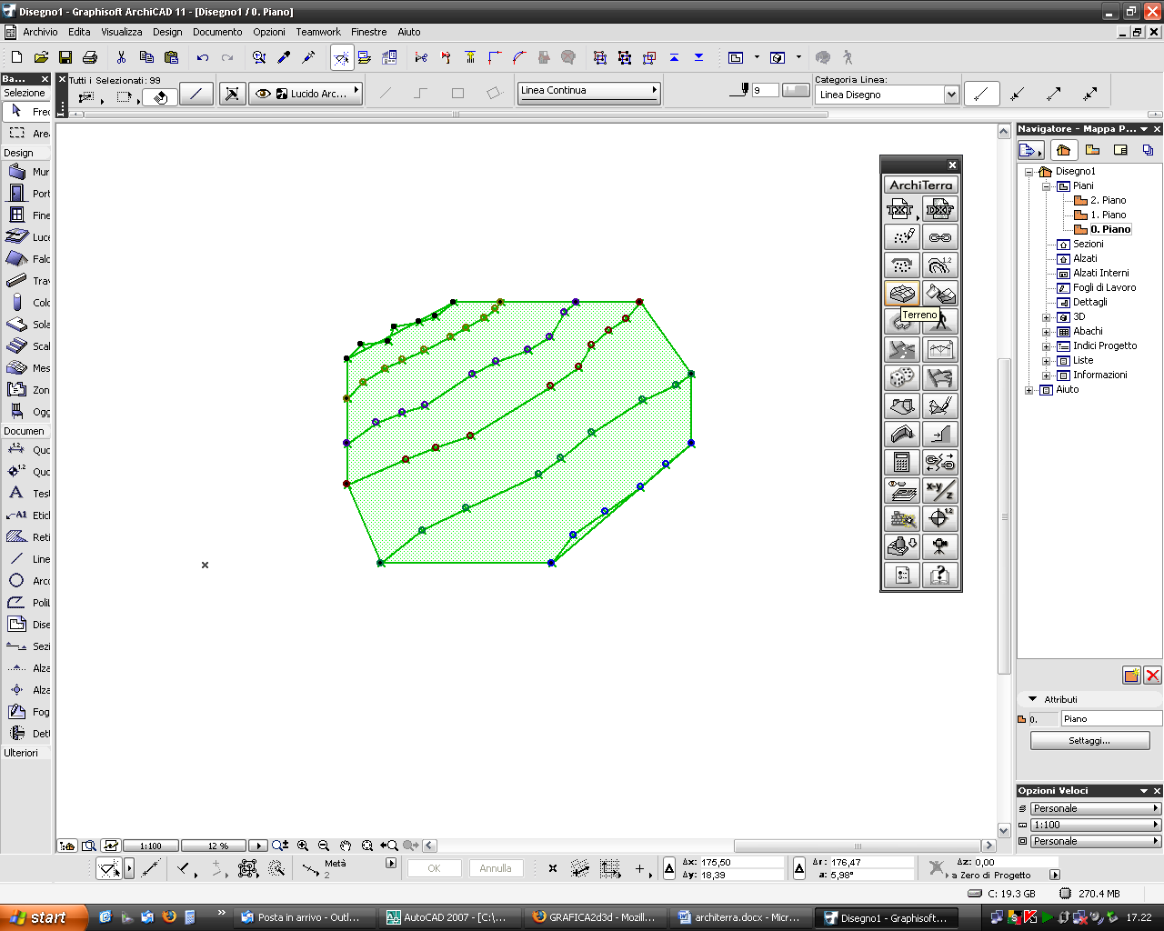Viewport: 1164px width, 931px height.
Task: Click the AutoCAD 2007 taskbar button
Action: [446, 917]
